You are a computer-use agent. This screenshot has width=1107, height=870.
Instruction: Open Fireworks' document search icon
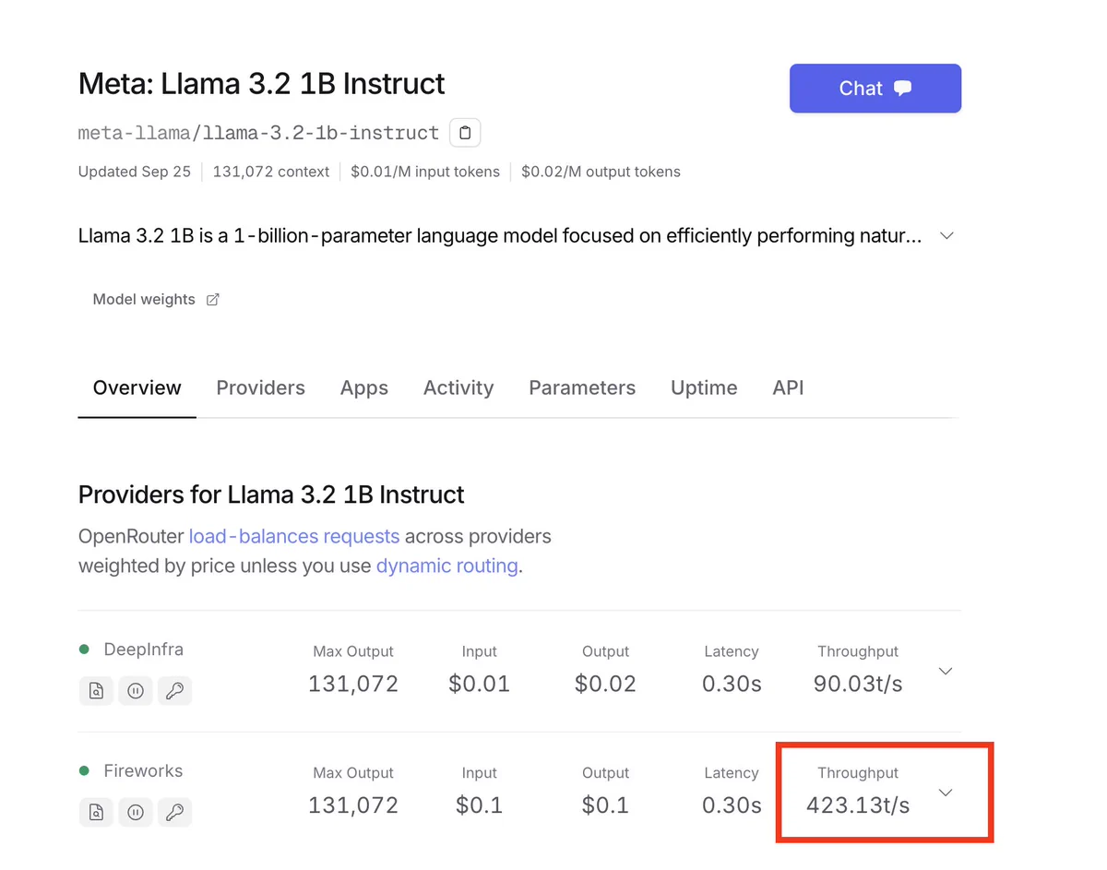96,813
